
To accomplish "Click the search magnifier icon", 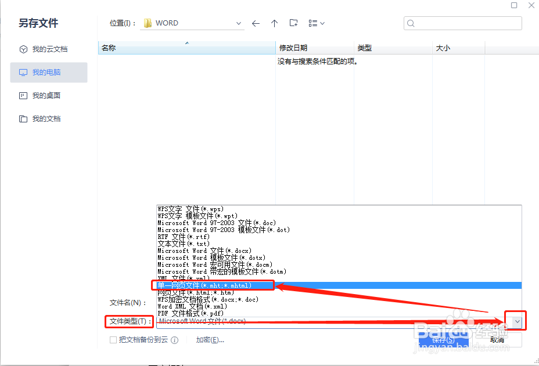I will 411,23.
